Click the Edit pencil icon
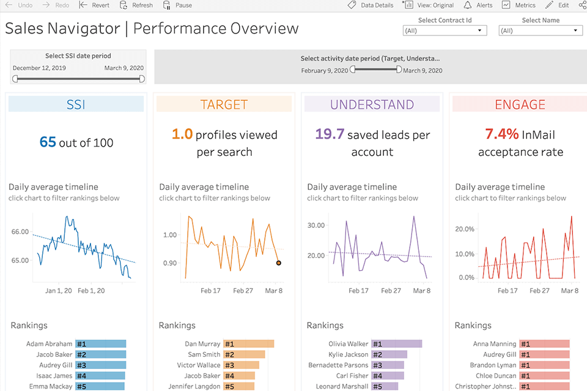587x391 pixels. click(x=549, y=5)
